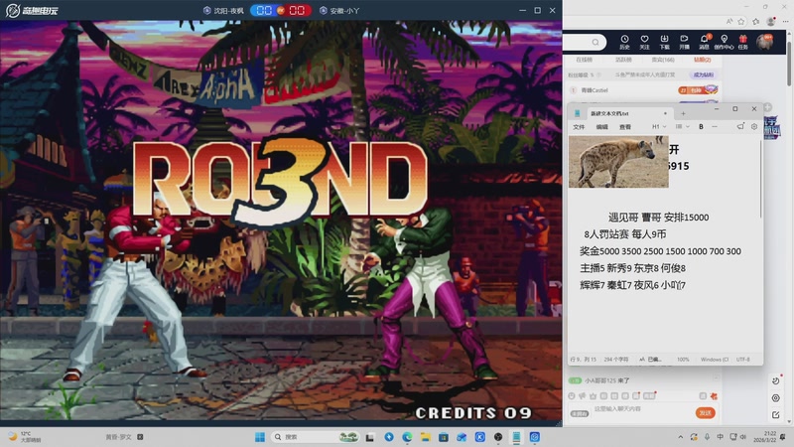Toggle bold B in Notepad toolbar

(701, 127)
